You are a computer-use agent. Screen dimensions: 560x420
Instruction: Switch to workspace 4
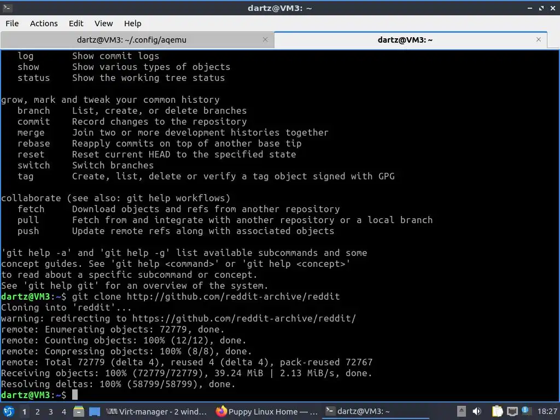pyautogui.click(x=63, y=412)
